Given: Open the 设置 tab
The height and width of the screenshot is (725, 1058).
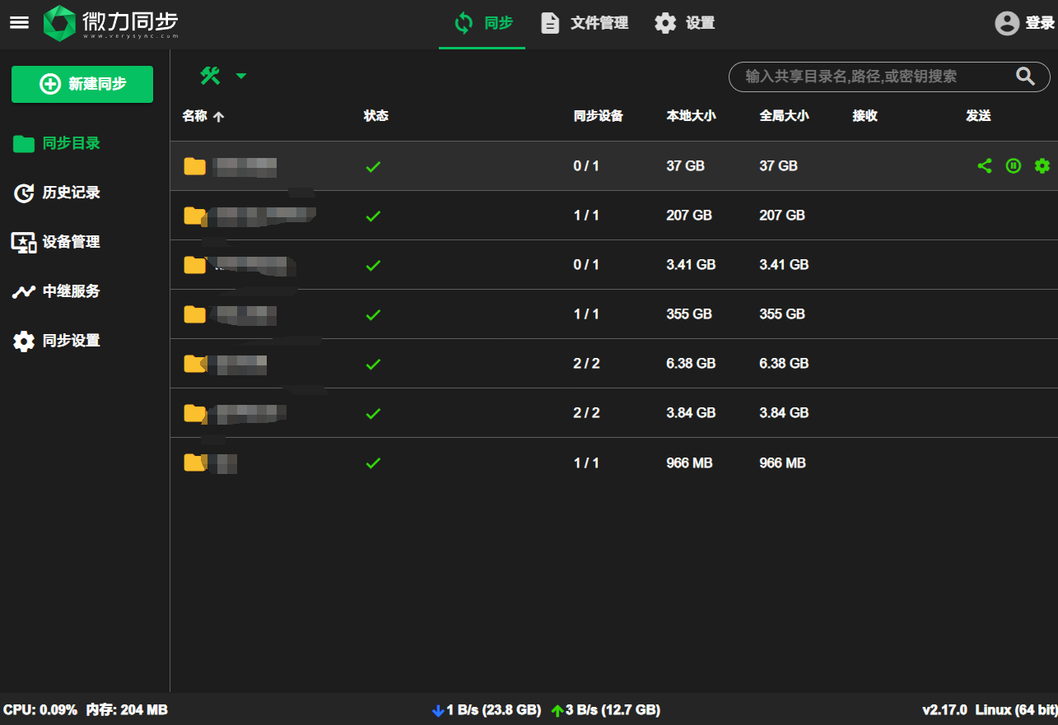Looking at the screenshot, I should click(x=685, y=23).
